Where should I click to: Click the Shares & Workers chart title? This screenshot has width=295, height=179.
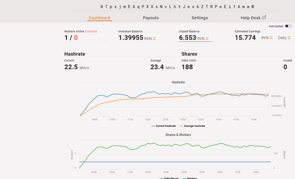(178, 135)
